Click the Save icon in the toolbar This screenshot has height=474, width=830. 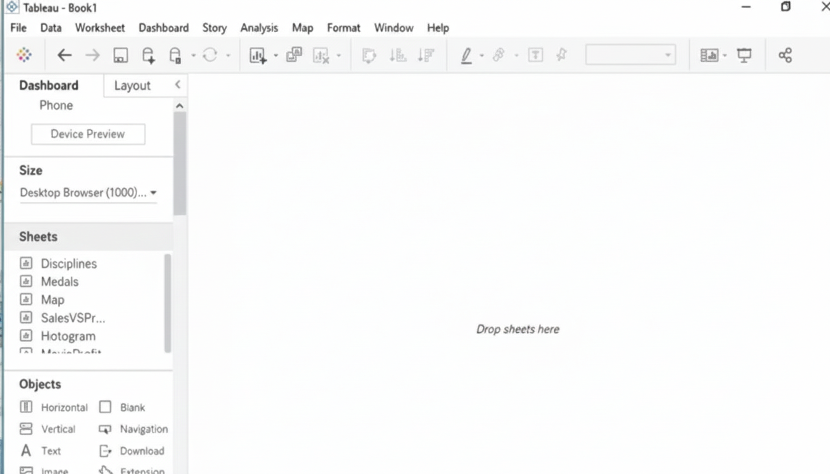tap(120, 56)
